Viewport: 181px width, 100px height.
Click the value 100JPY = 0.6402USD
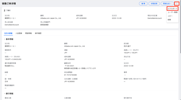tap(13, 59)
